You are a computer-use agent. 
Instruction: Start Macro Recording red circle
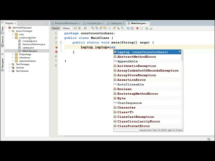[137, 28]
